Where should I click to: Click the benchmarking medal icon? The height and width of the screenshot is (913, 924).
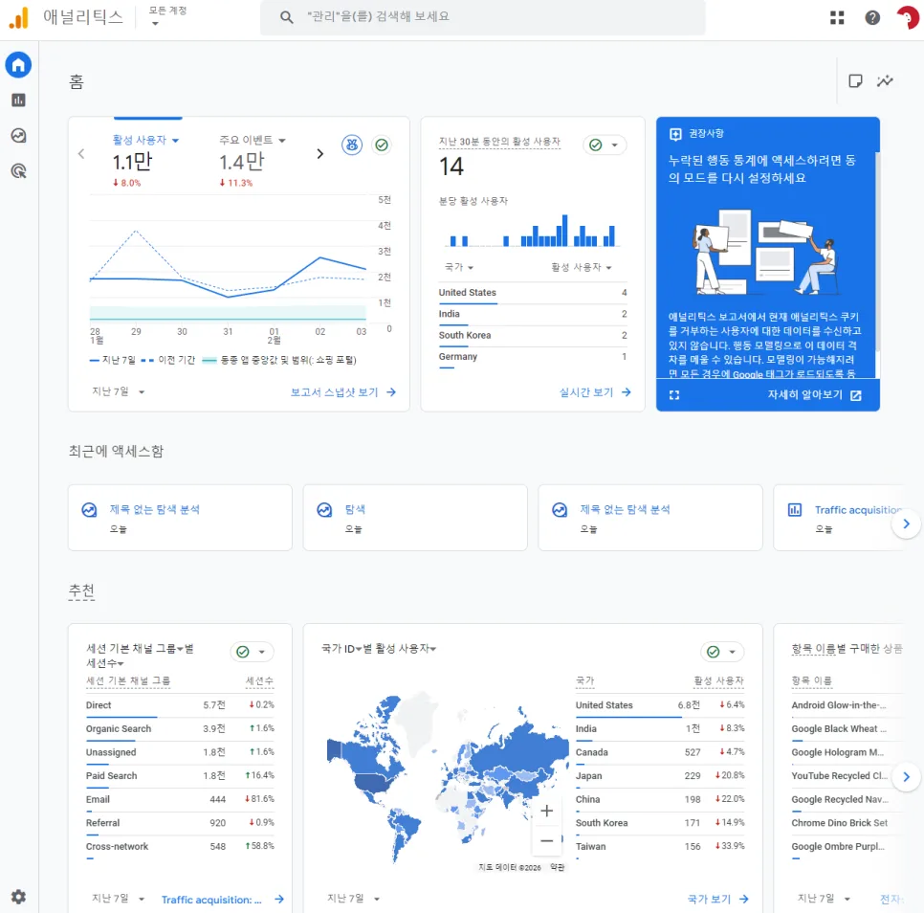click(x=352, y=145)
